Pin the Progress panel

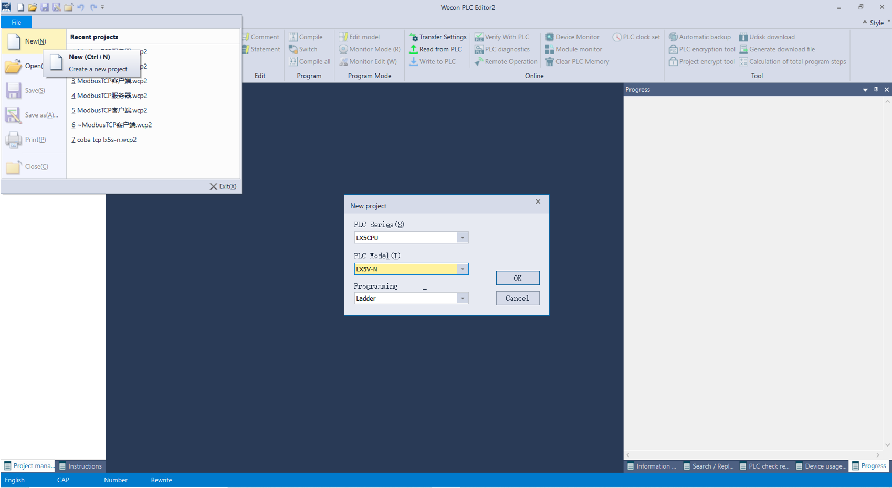tap(876, 90)
